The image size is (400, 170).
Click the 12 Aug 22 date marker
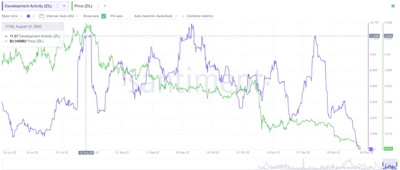pyautogui.click(x=86, y=153)
